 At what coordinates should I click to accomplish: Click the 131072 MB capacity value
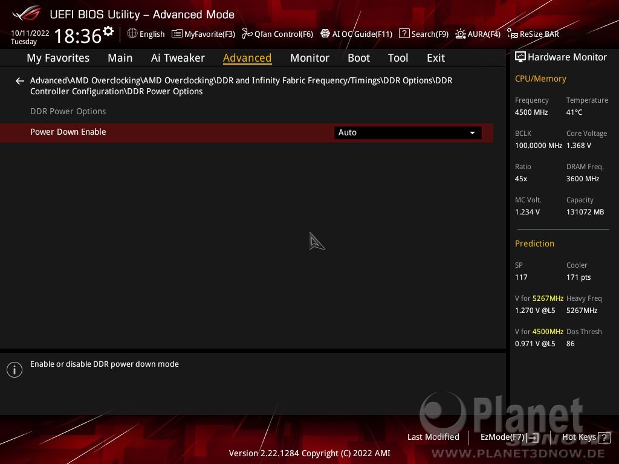pyautogui.click(x=585, y=212)
